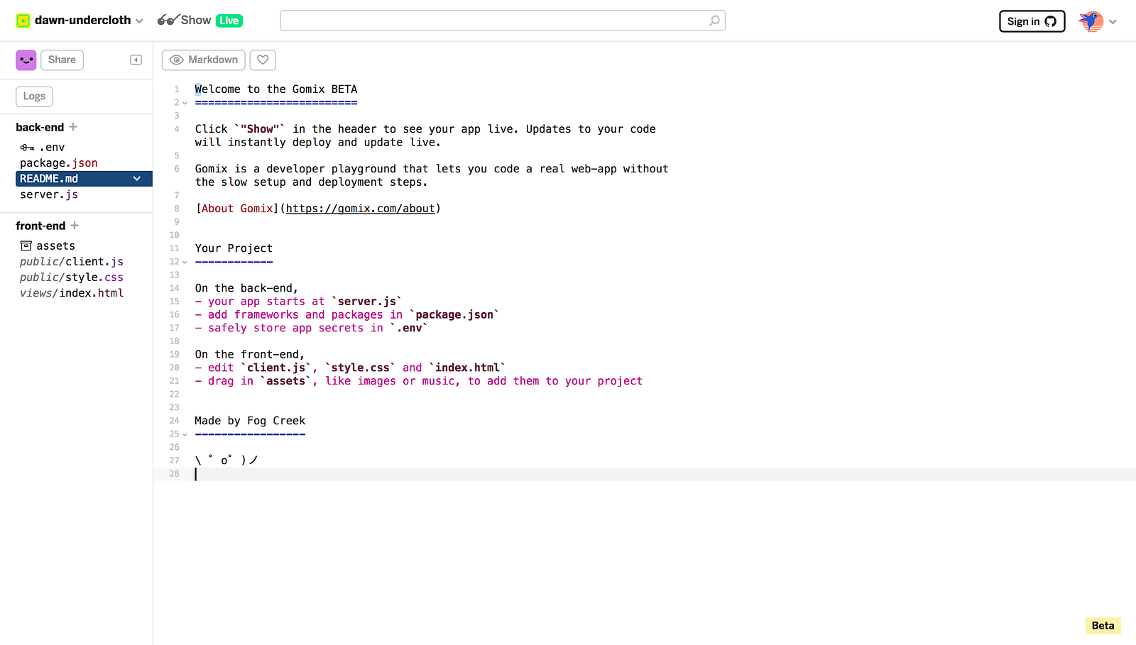Add a new back-end file
Viewport: 1136px width, 645px height.
tap(73, 127)
